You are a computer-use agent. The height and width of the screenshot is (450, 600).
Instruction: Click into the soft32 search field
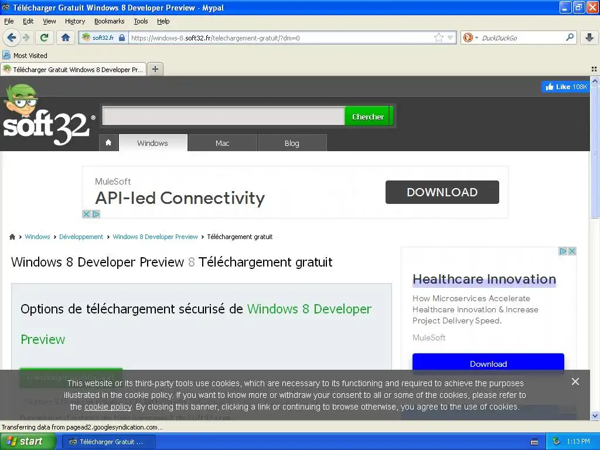click(224, 115)
